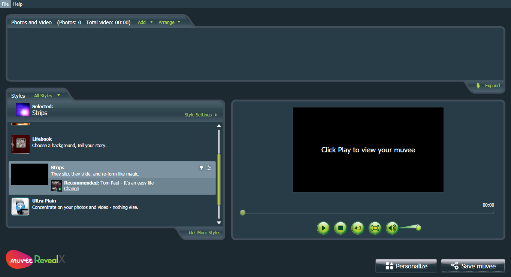Open the File menu
Image resolution: width=511 pixels, height=277 pixels.
coord(5,4)
